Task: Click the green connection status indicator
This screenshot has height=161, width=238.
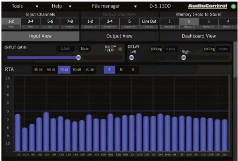Action: coord(233,7)
